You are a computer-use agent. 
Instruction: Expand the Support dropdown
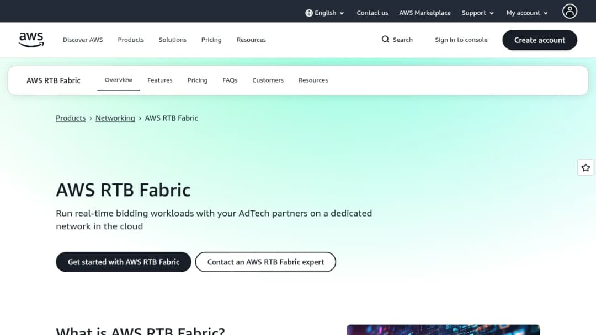[478, 13]
